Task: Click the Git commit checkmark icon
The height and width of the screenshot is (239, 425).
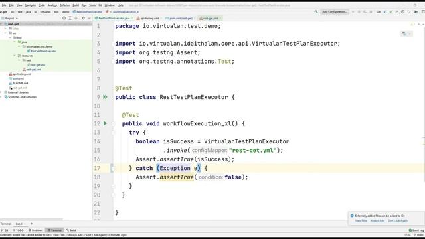Action: (x=391, y=12)
